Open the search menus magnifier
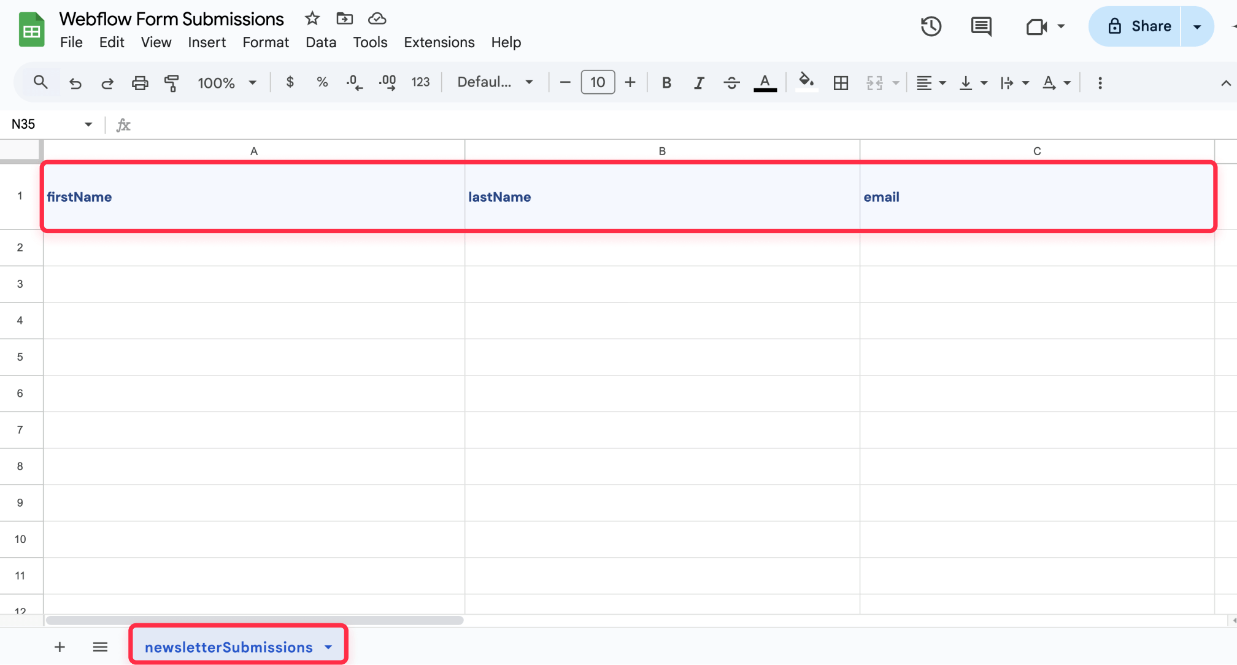 [40, 82]
